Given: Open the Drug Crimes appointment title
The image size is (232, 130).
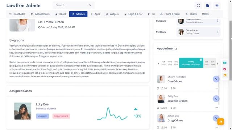Looking at the screenshot, I should tap(175, 120).
